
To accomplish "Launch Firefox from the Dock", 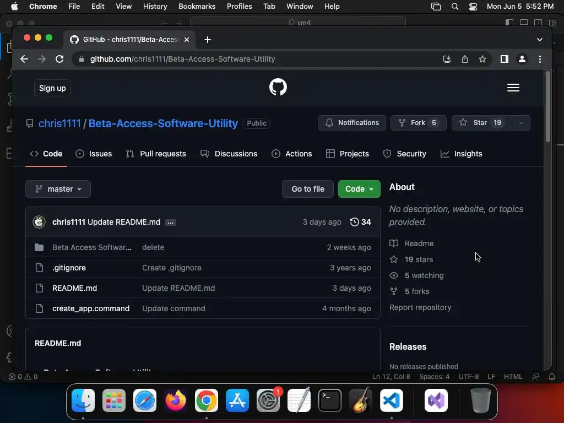I will [x=176, y=400].
